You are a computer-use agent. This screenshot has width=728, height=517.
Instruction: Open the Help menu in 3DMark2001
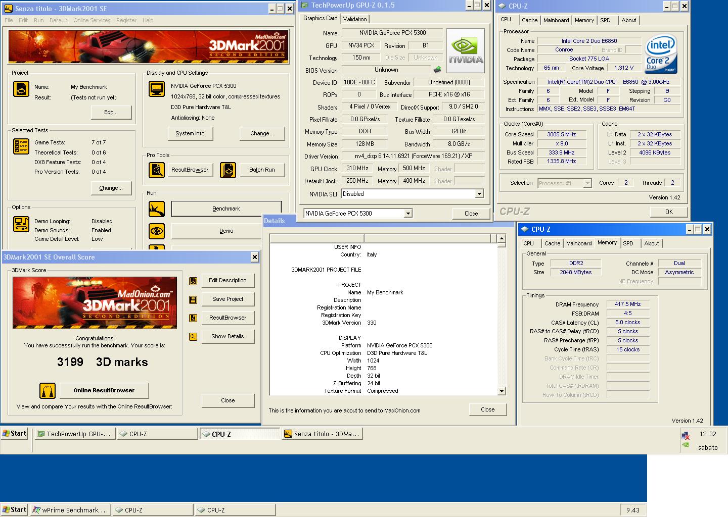pos(148,20)
